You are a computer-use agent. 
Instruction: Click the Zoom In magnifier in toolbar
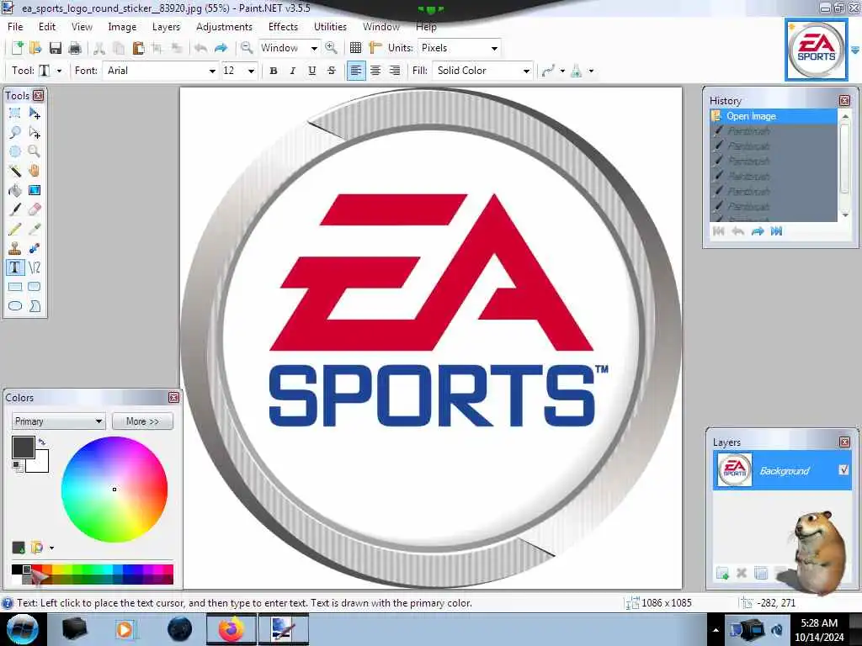tap(331, 48)
